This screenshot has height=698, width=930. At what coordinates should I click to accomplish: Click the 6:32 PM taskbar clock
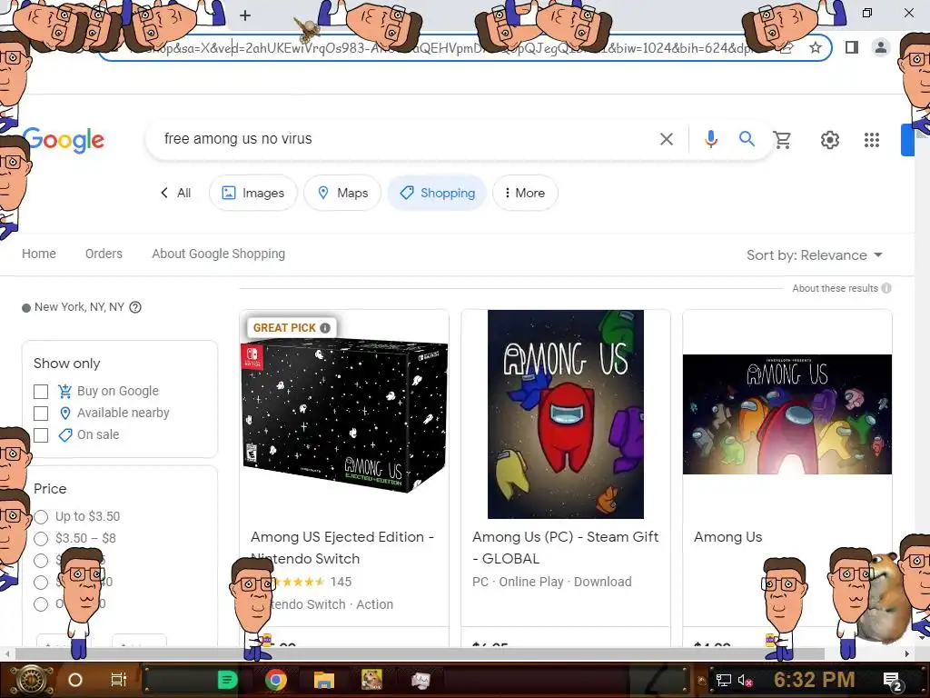click(x=815, y=680)
